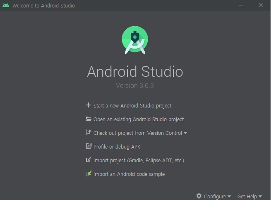Click the Profile or debug APK icon

click(x=89, y=146)
